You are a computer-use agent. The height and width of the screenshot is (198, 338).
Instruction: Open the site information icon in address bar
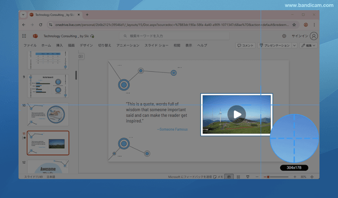pyautogui.click(x=50, y=25)
